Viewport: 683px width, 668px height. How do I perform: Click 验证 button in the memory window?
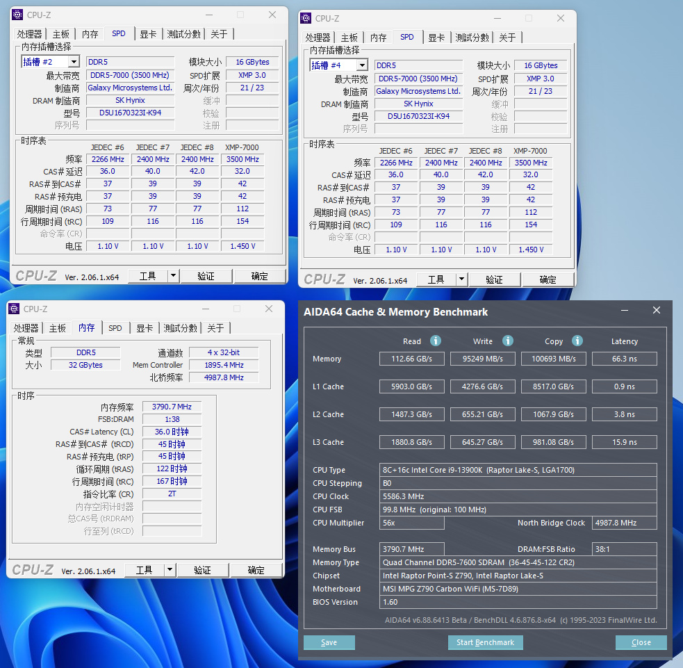point(203,570)
